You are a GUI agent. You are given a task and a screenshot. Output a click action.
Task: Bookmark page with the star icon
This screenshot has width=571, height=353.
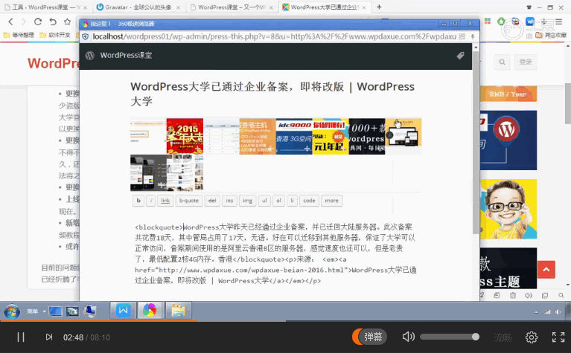[x=67, y=22]
